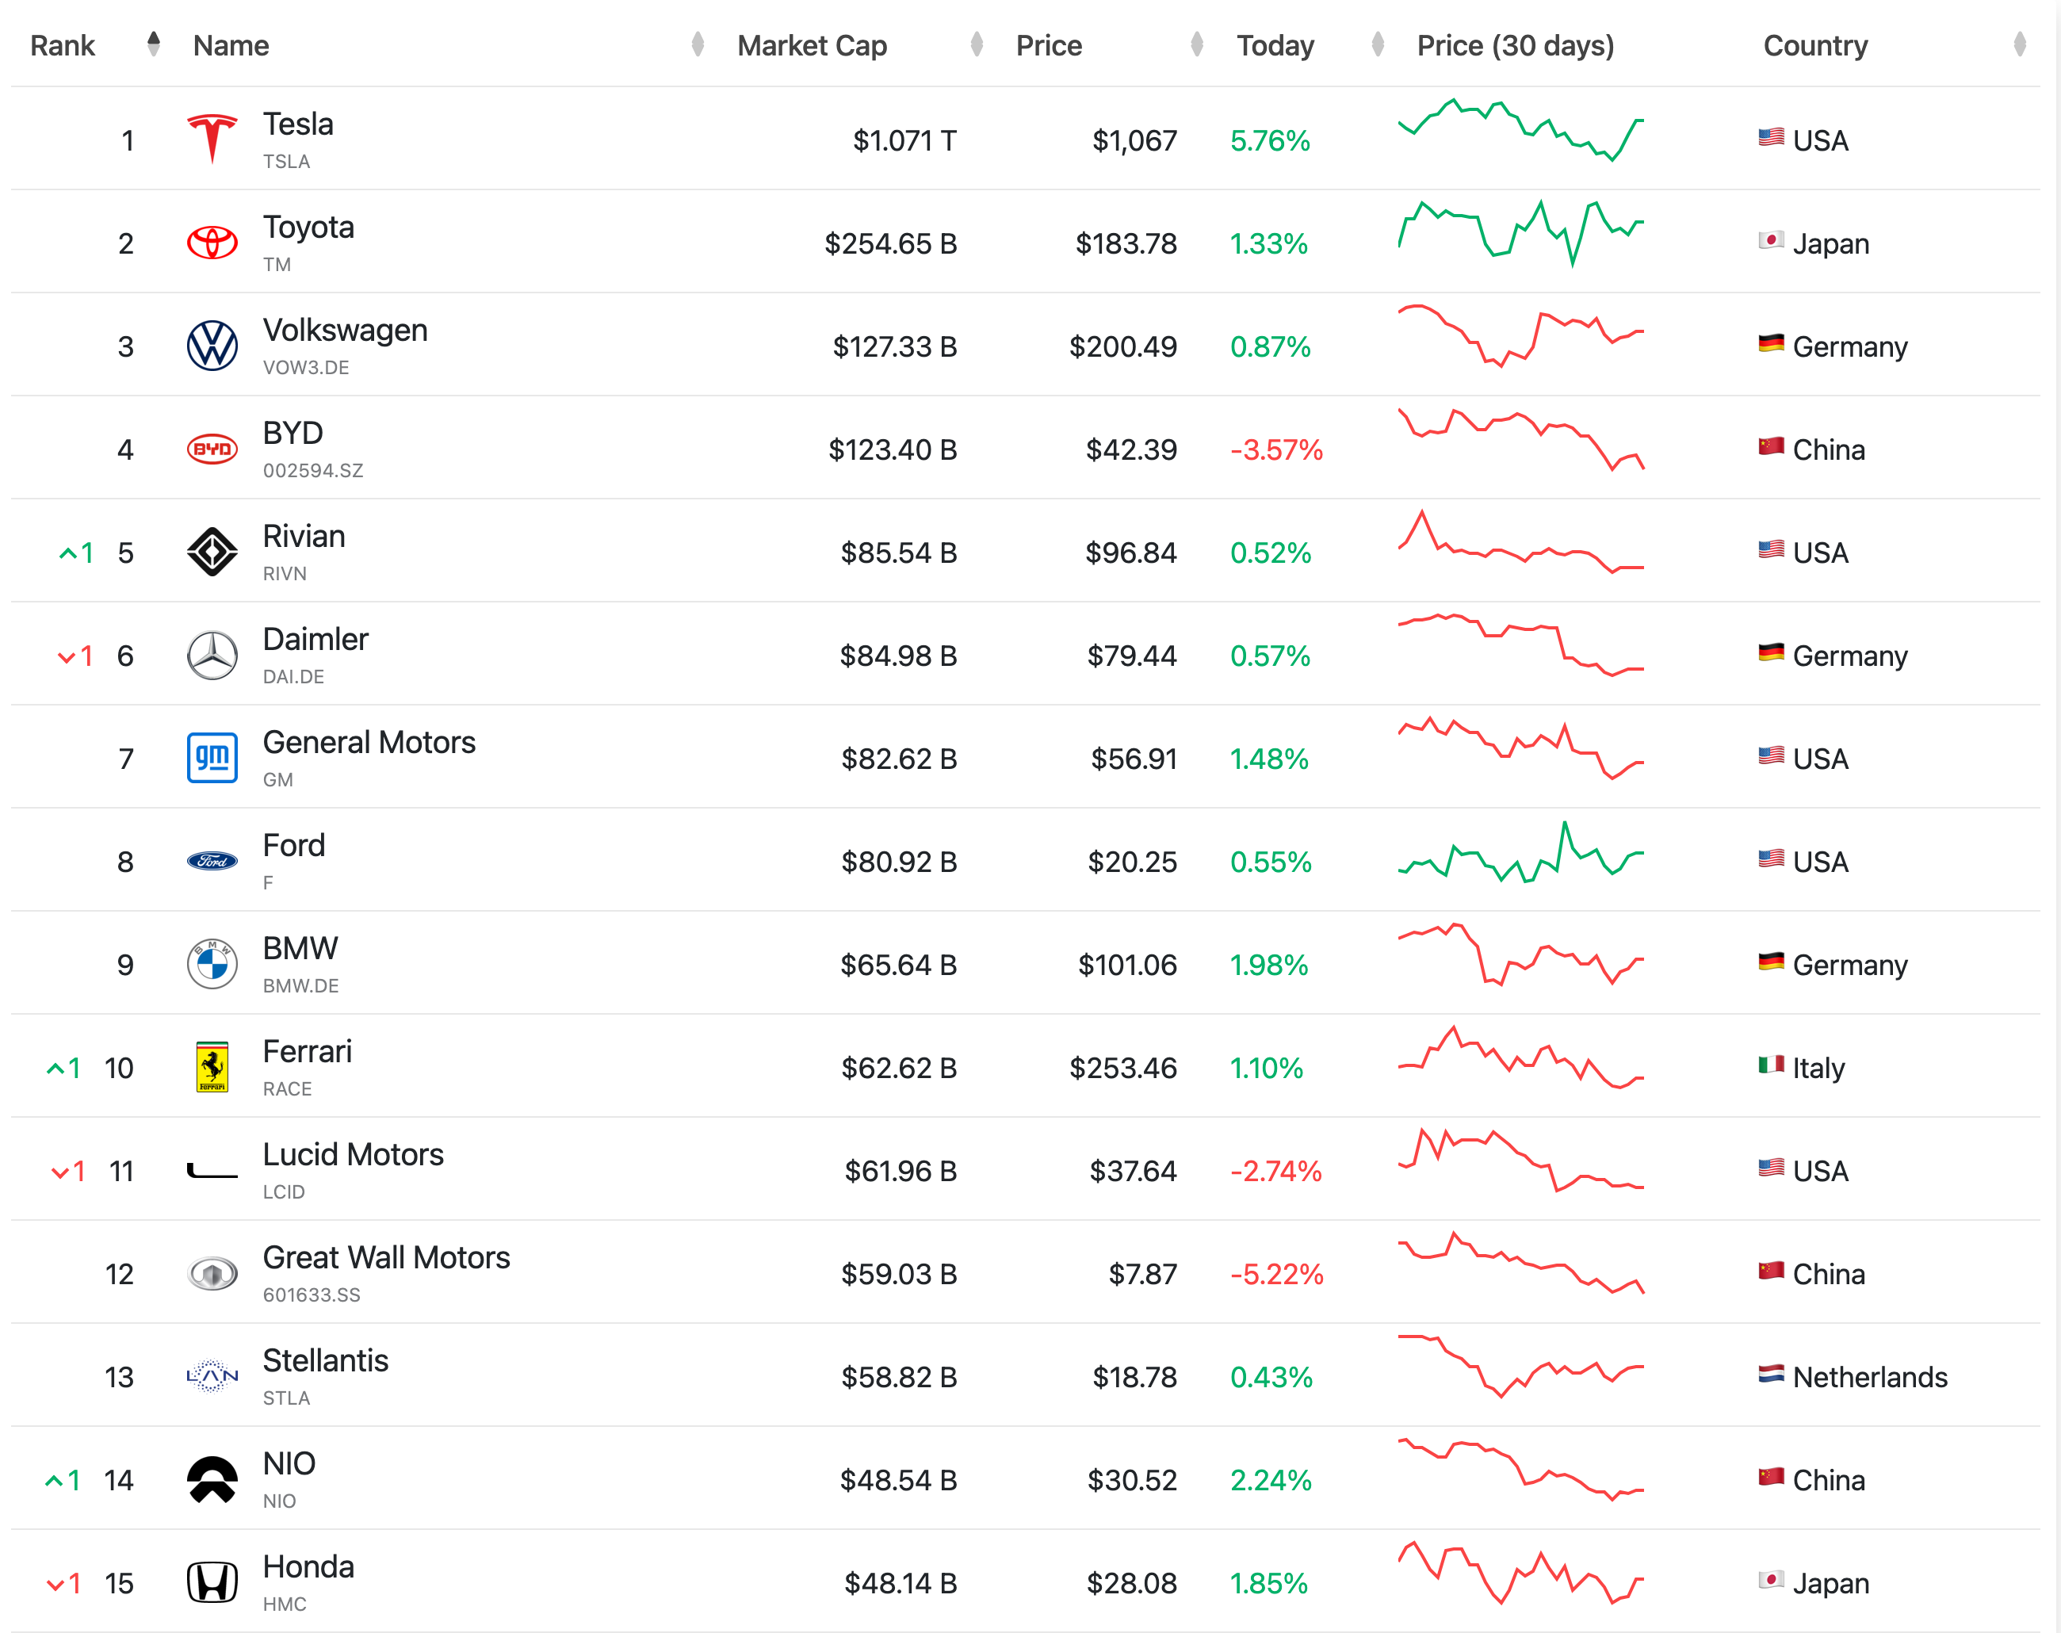Select Stellantis price $18.78
This screenshot has height=1633, width=2061.
click(1134, 1378)
